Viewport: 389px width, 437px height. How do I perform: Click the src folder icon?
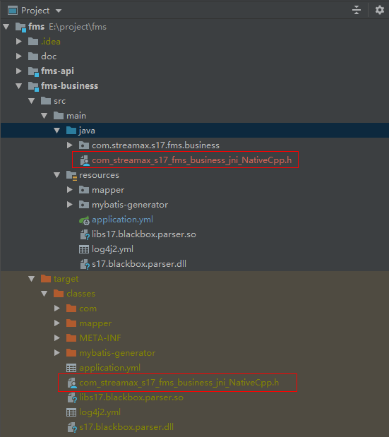(x=46, y=101)
